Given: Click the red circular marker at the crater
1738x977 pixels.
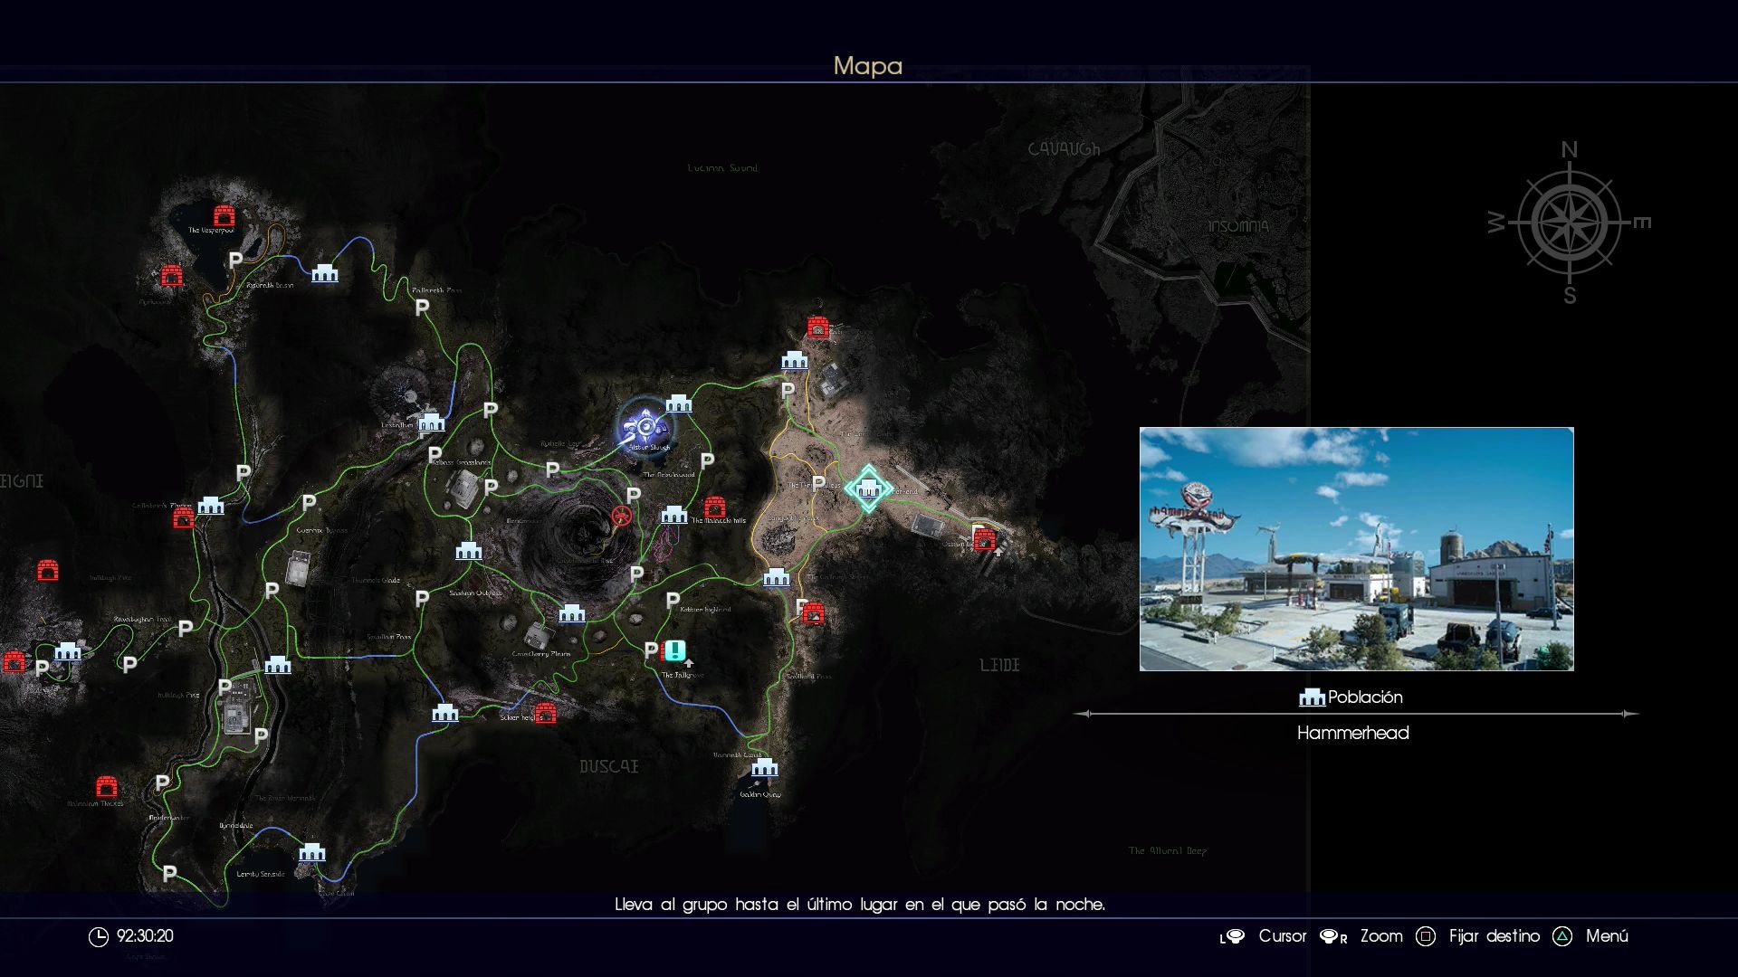Looking at the screenshot, I should click(621, 517).
